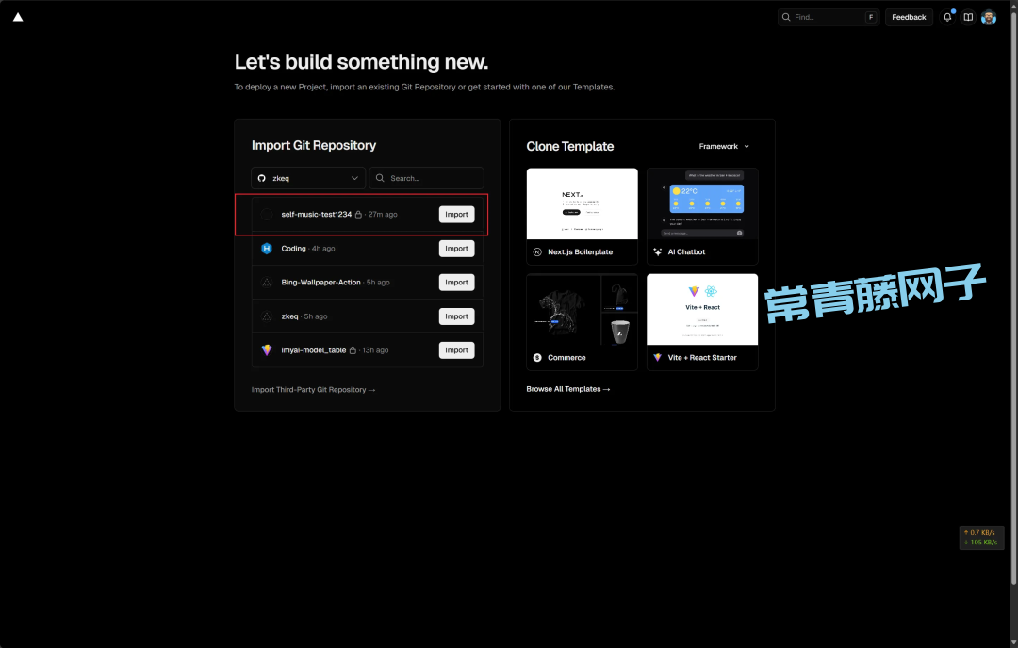
Task: Click the Feedback button
Action: click(x=909, y=17)
